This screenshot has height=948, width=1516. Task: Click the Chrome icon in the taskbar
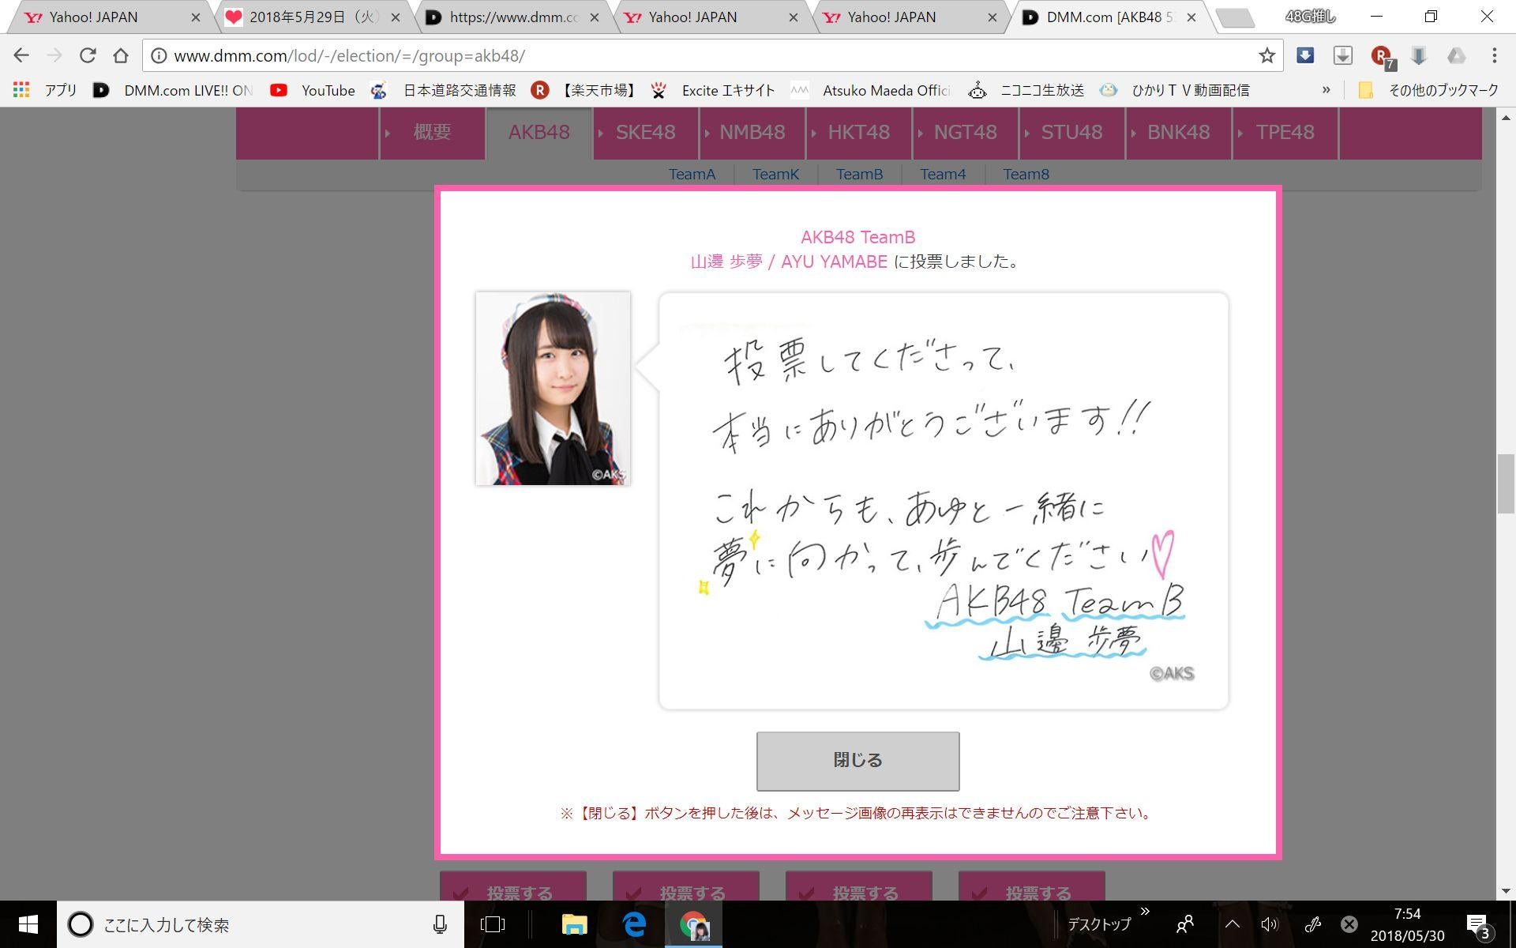point(694,924)
